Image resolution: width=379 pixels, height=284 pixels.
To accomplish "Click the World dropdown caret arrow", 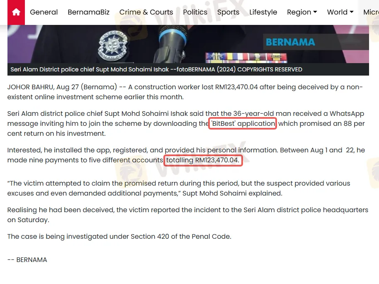I will coord(352,12).
